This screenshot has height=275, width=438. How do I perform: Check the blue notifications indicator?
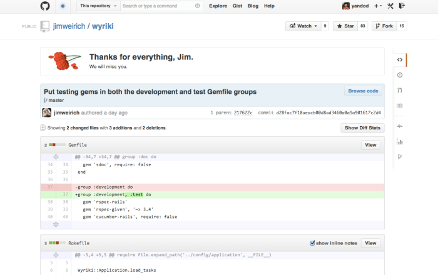coord(63,6)
